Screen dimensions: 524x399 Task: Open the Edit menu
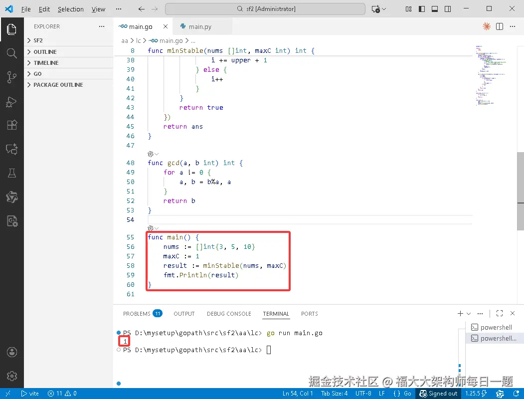[44, 9]
